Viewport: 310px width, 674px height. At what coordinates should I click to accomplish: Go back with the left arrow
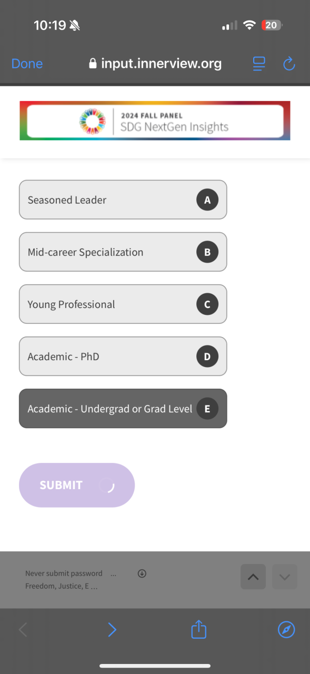click(23, 630)
